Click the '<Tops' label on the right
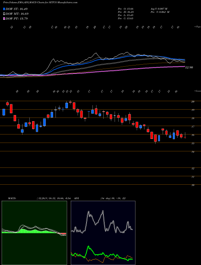 tap(197, 27)
